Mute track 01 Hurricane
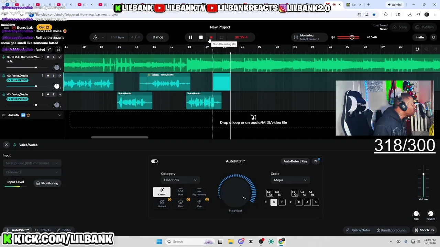The height and width of the screenshot is (247, 440). (x=48, y=57)
